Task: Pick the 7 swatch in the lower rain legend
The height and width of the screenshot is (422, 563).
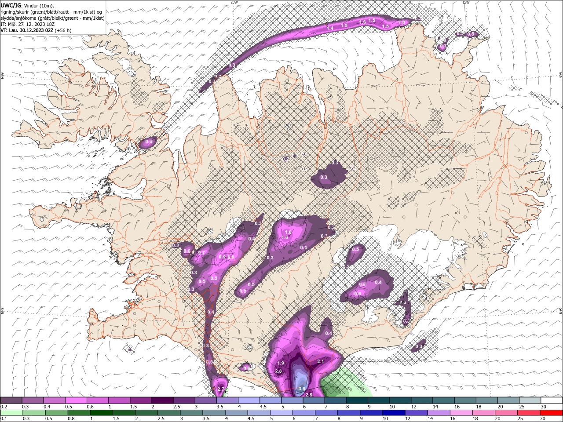Action: click(327, 413)
